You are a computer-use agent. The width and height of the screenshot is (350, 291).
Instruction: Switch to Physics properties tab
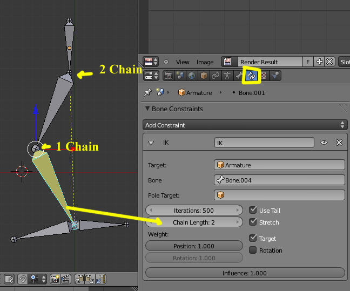click(x=275, y=76)
